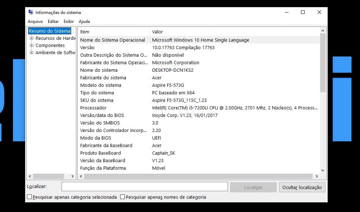The height and width of the screenshot is (212, 360).
Task: Open the Arquivo menu
Action: (x=35, y=22)
